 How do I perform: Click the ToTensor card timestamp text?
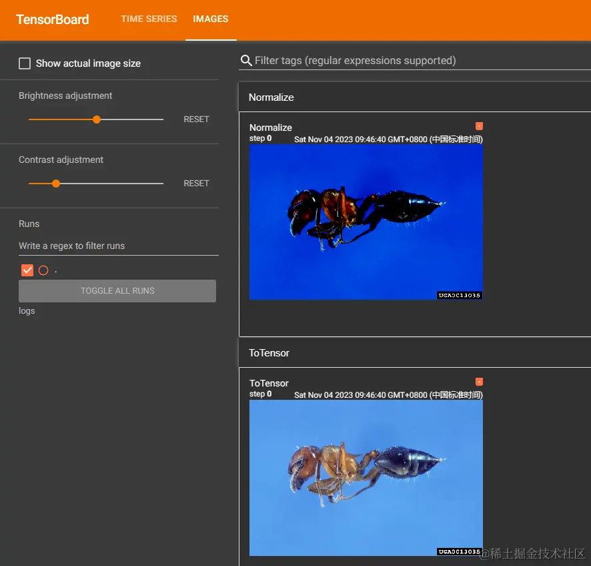pyautogui.click(x=388, y=395)
